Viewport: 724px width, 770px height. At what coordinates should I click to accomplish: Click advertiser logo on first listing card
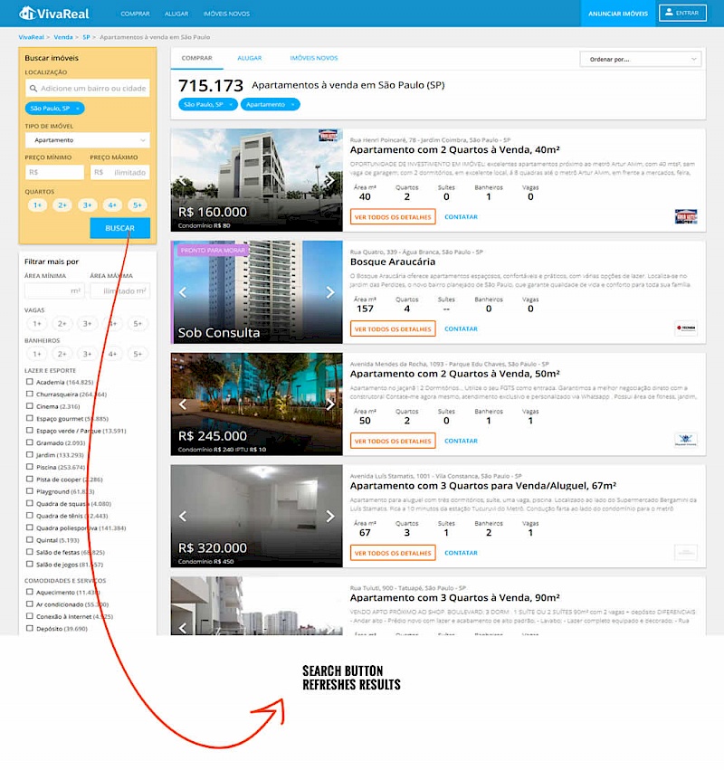(685, 217)
